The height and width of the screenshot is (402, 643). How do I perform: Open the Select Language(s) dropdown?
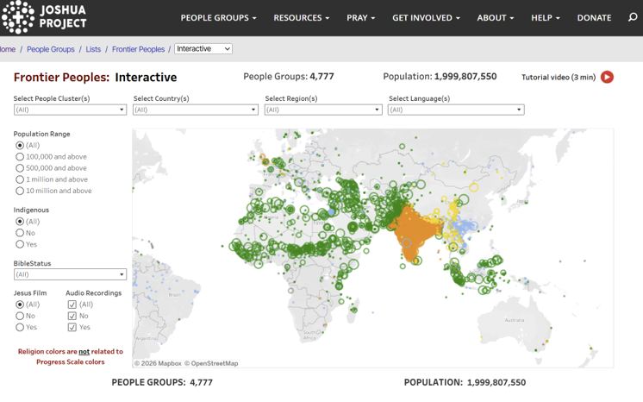[456, 110]
